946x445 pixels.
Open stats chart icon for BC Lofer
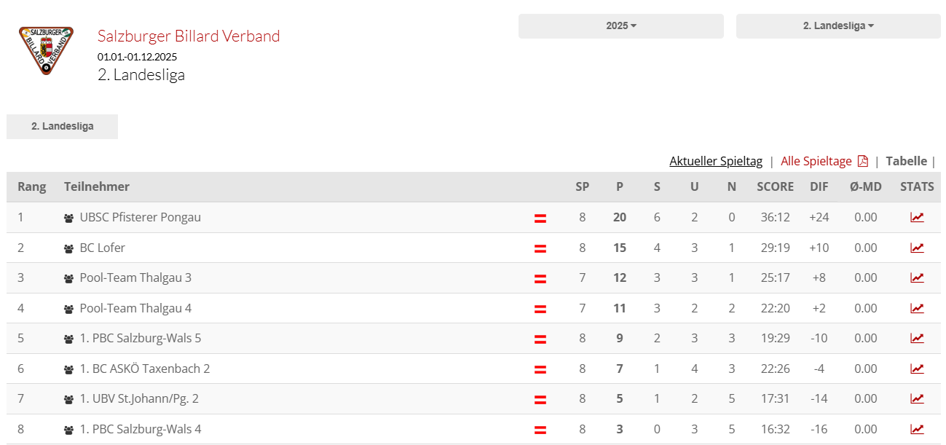click(x=917, y=248)
